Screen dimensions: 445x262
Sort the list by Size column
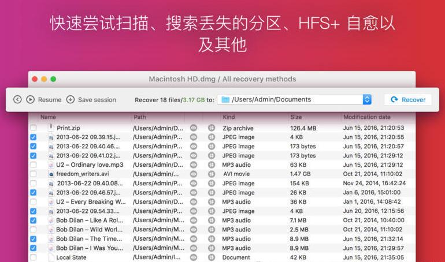pyautogui.click(x=296, y=117)
